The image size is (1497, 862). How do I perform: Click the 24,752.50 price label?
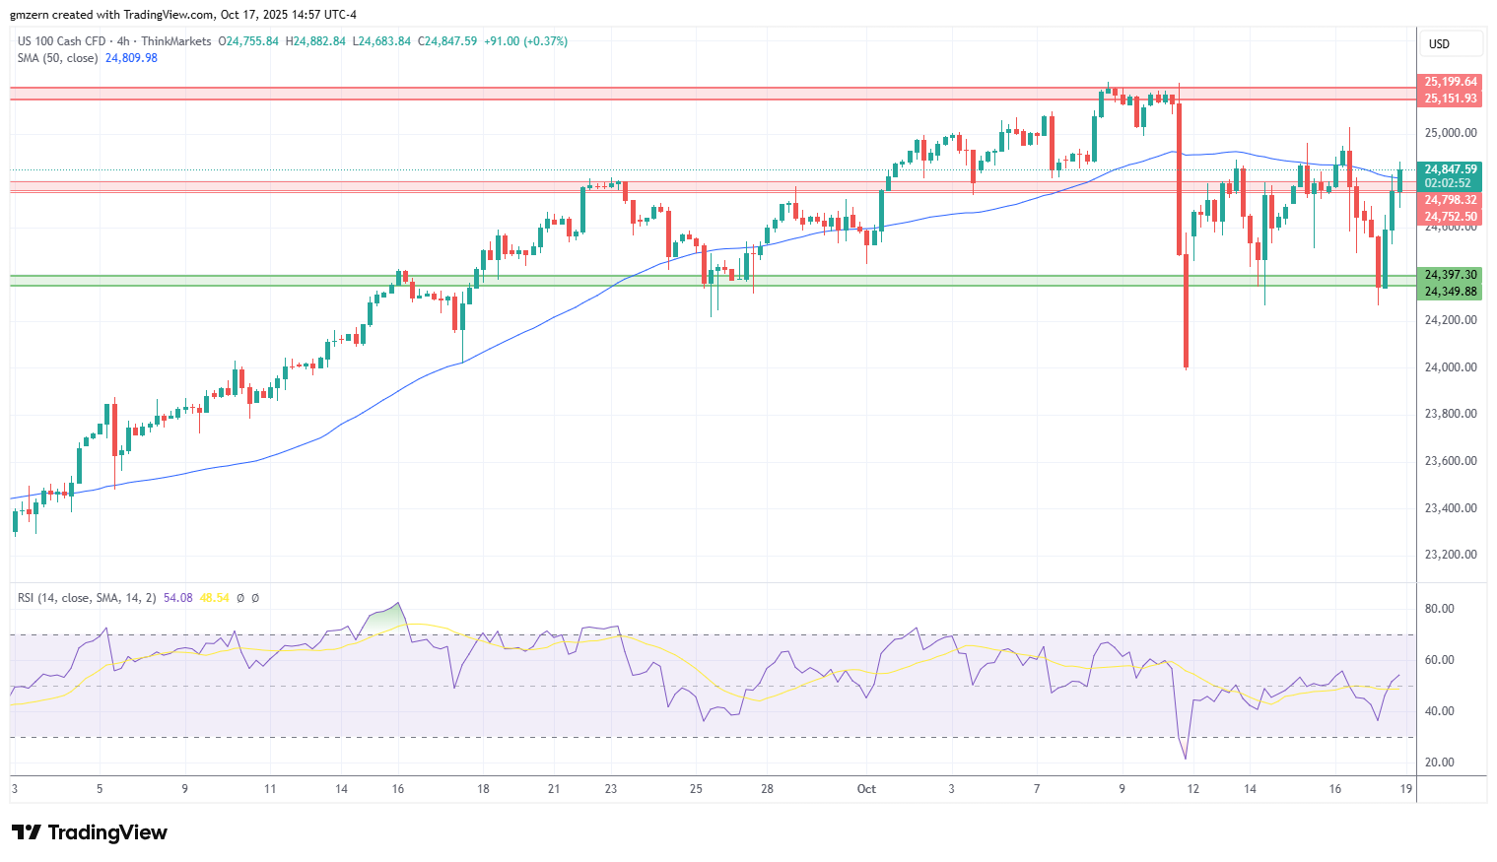point(1451,217)
